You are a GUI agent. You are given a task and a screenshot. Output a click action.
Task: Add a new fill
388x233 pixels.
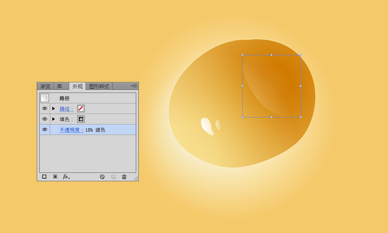click(55, 177)
